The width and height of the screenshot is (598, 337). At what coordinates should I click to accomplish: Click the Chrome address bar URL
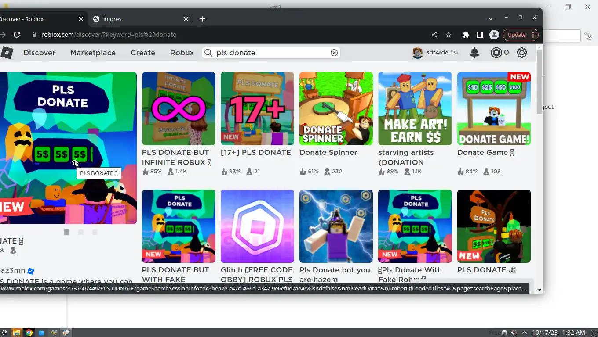(109, 35)
